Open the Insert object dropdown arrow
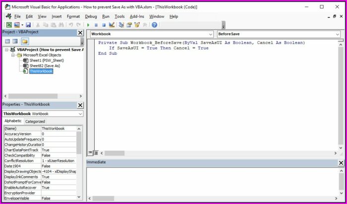 point(22,25)
